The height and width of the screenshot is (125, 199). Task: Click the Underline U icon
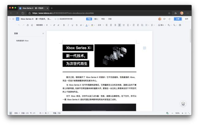[72, 25]
